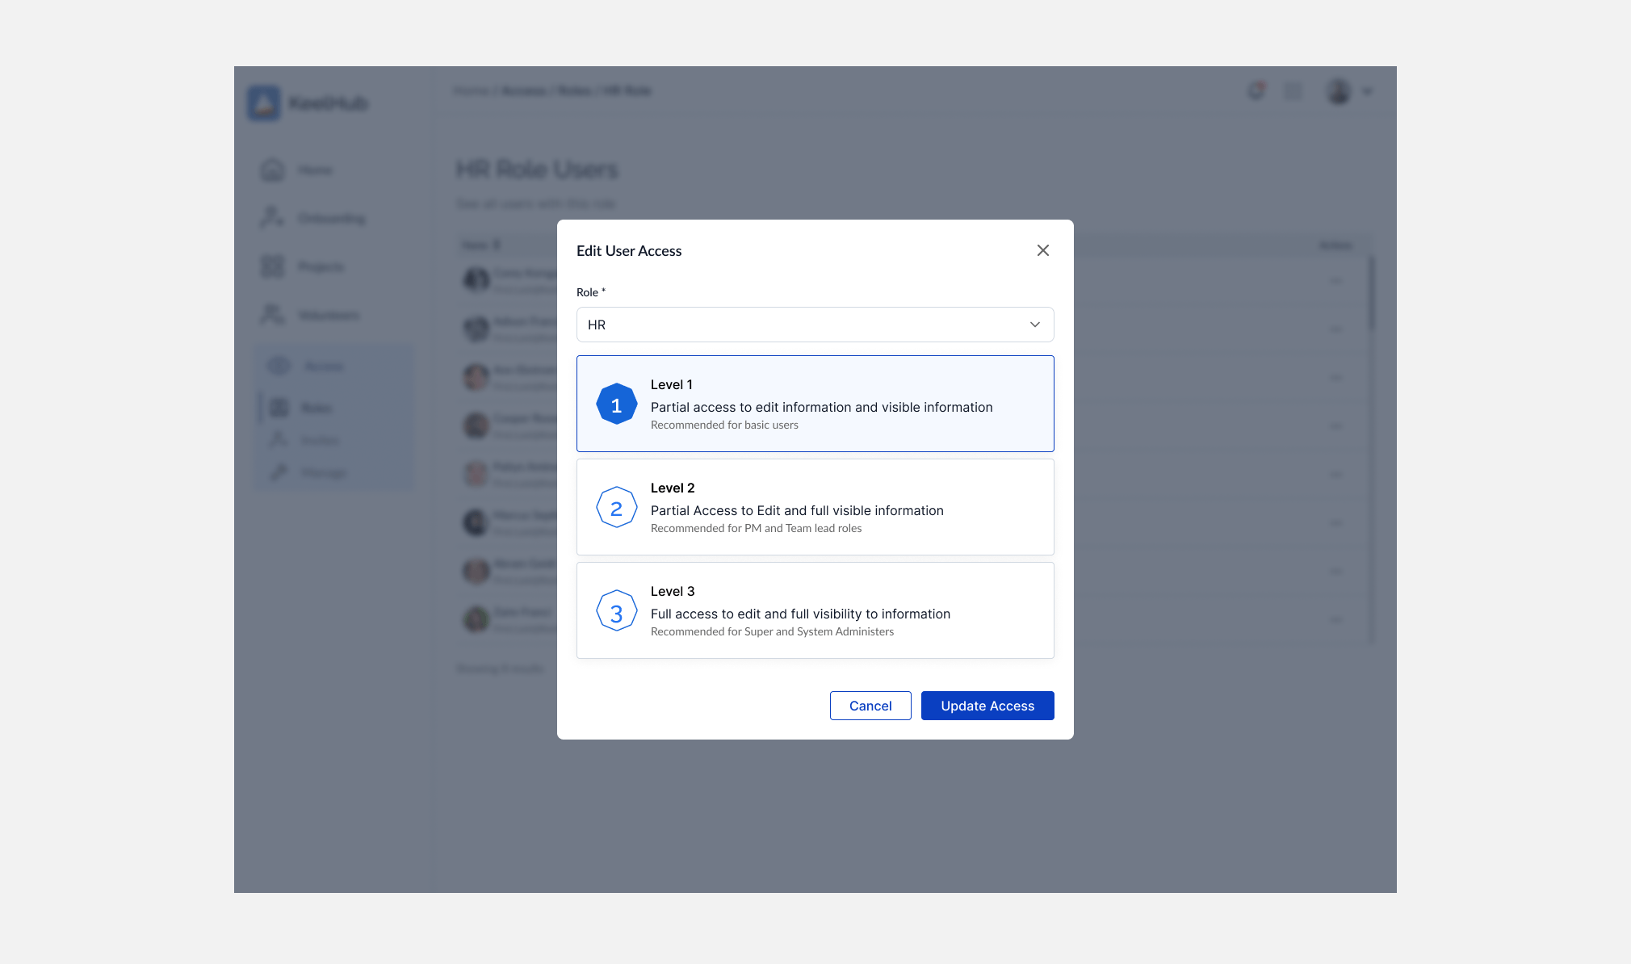Click the Update Access button
Viewport: 1631px width, 964px height.
[987, 706]
